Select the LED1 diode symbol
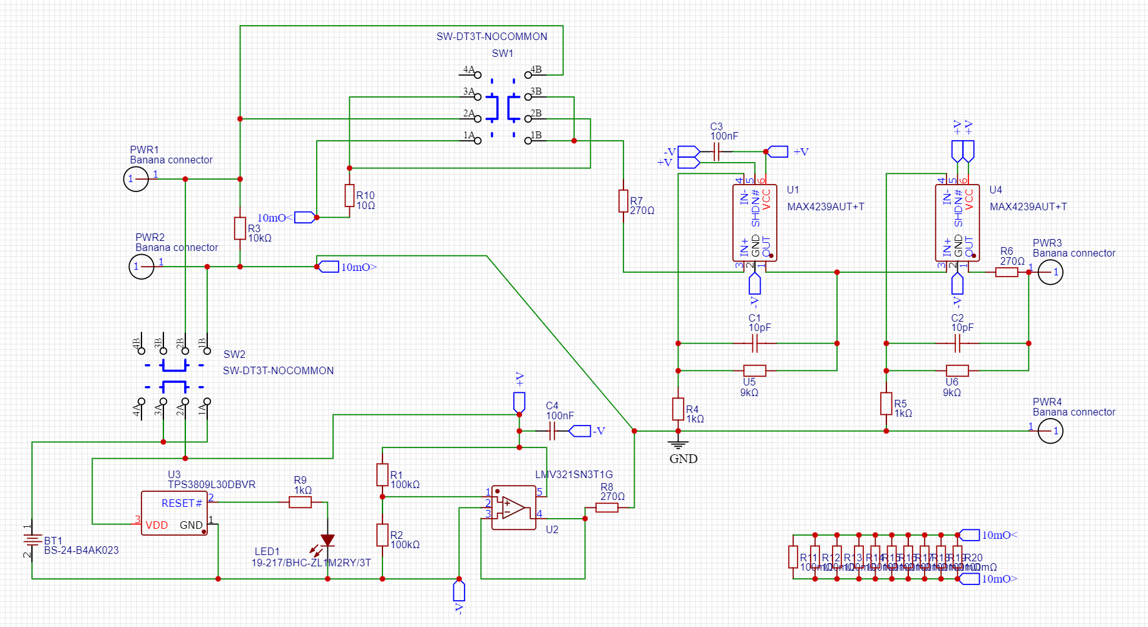Image resolution: width=1148 pixels, height=627 pixels. point(327,542)
